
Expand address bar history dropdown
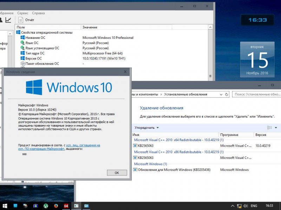[220, 94]
